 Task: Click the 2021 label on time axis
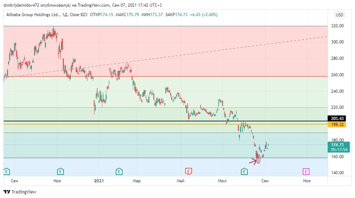coord(99,181)
